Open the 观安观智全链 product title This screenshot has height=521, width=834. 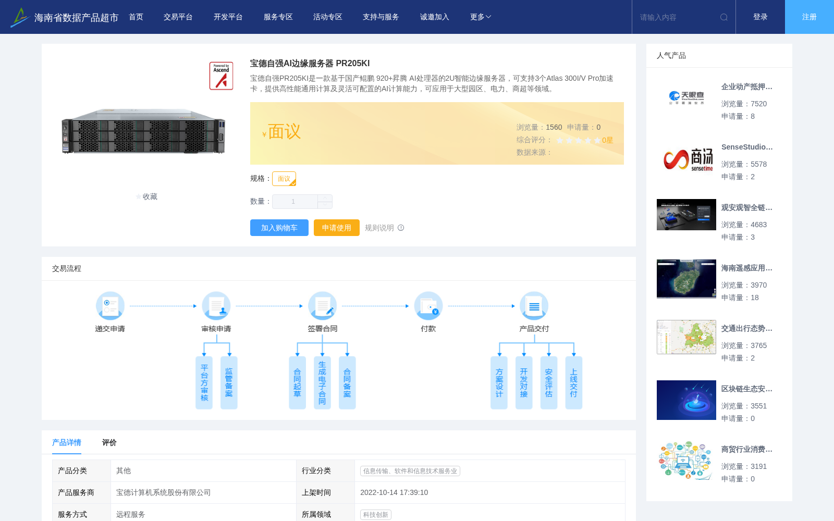click(x=747, y=208)
